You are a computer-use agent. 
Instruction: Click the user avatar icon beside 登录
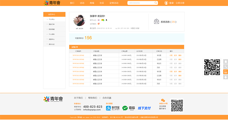pos(166,3)
